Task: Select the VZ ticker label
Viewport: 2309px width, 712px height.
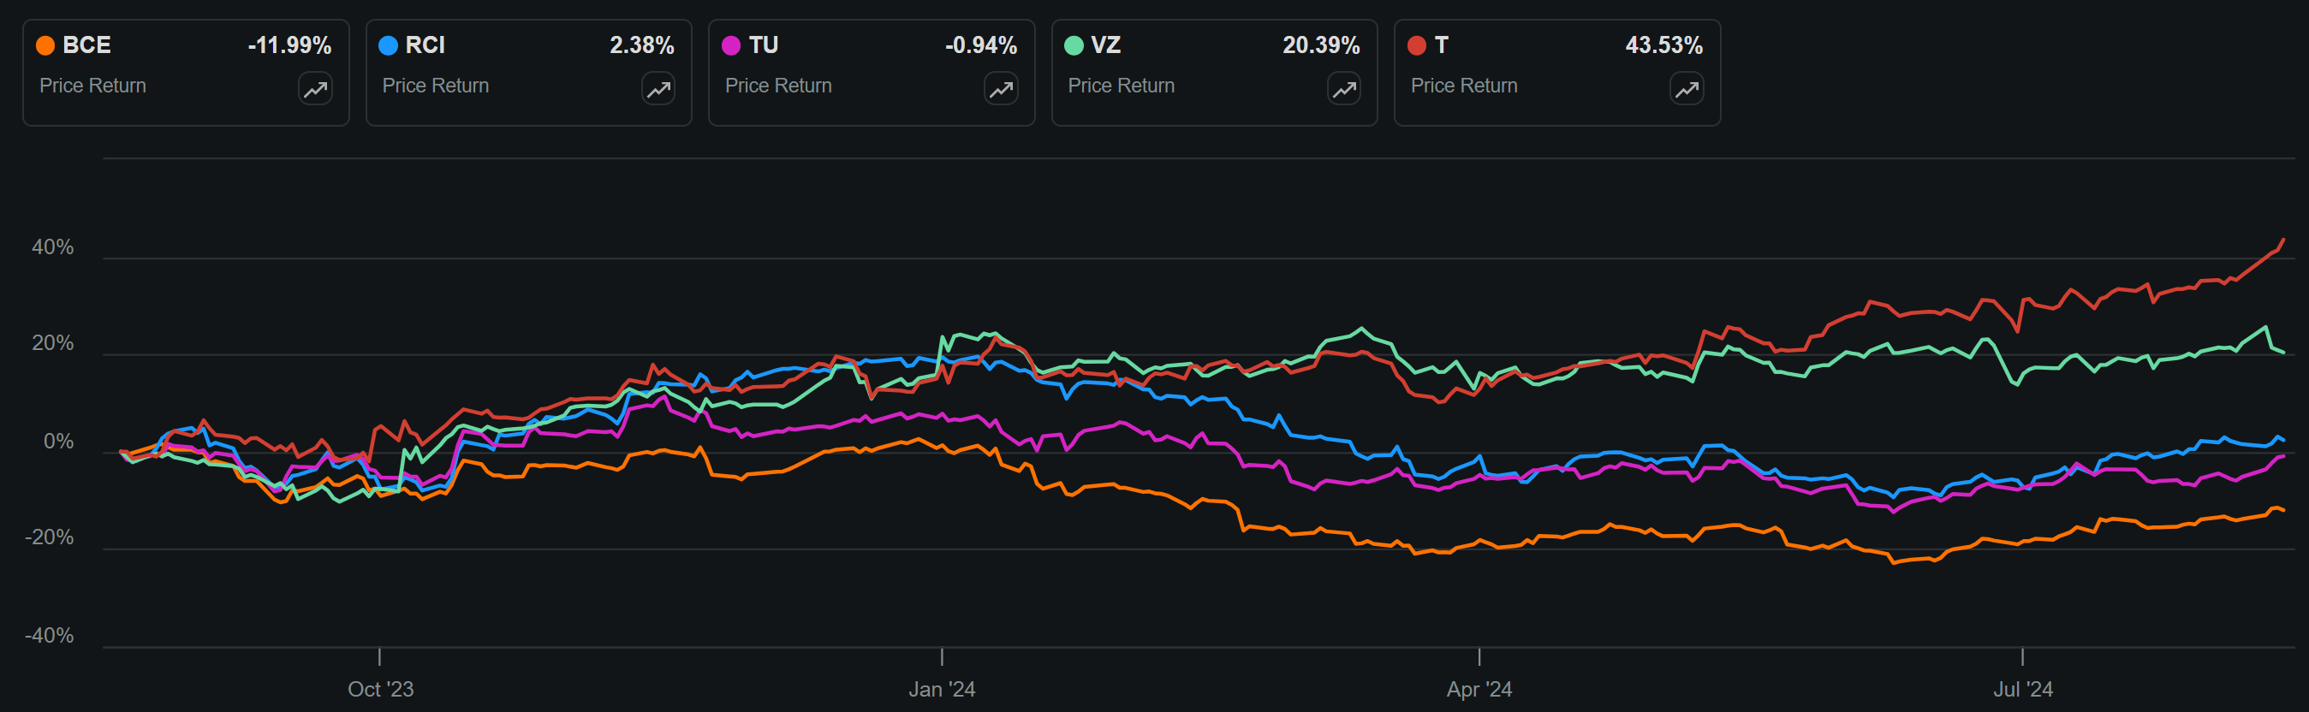Action: coord(1106,45)
